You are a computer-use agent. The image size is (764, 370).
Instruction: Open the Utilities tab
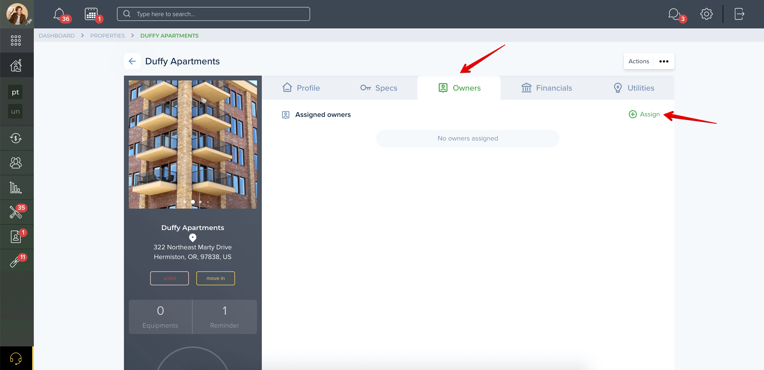[634, 88]
